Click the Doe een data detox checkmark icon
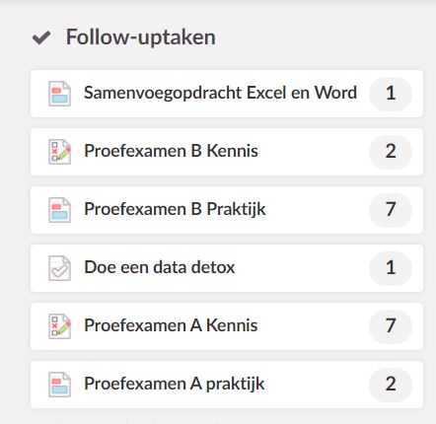The width and height of the screenshot is (436, 424). [59, 268]
